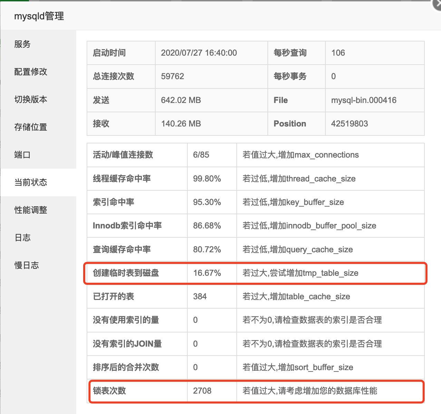Click the index hit rate 95.30%
The height and width of the screenshot is (414, 441).
point(207,202)
